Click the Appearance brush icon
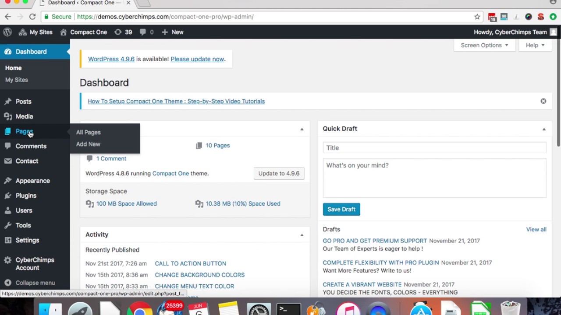The height and width of the screenshot is (315, 561). 8,181
